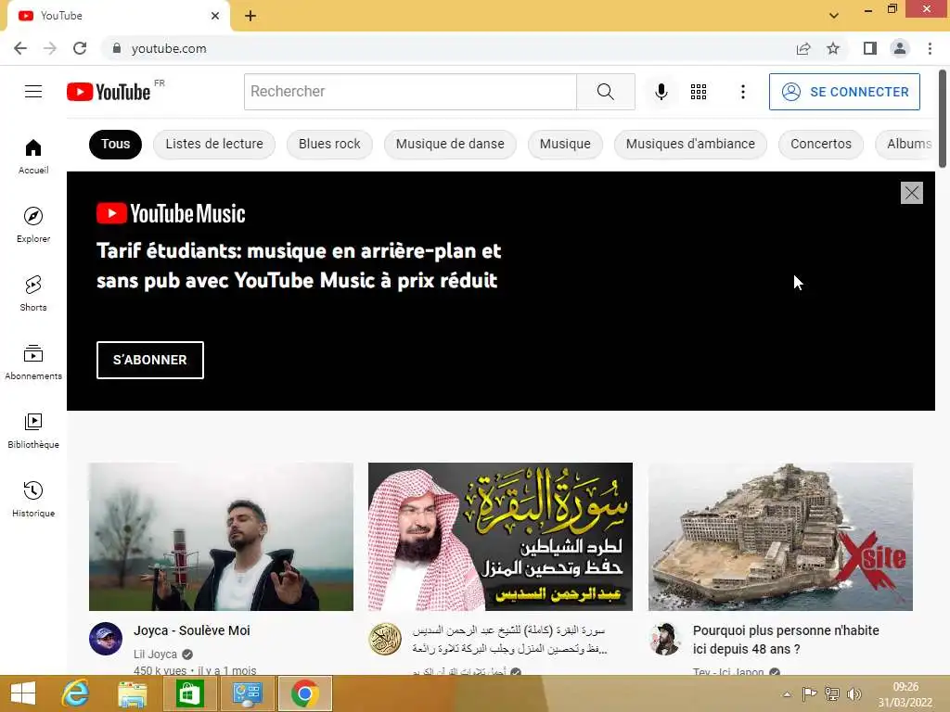This screenshot has height=712, width=950.
Task: Open a new Chrome tab
Action: click(x=250, y=16)
